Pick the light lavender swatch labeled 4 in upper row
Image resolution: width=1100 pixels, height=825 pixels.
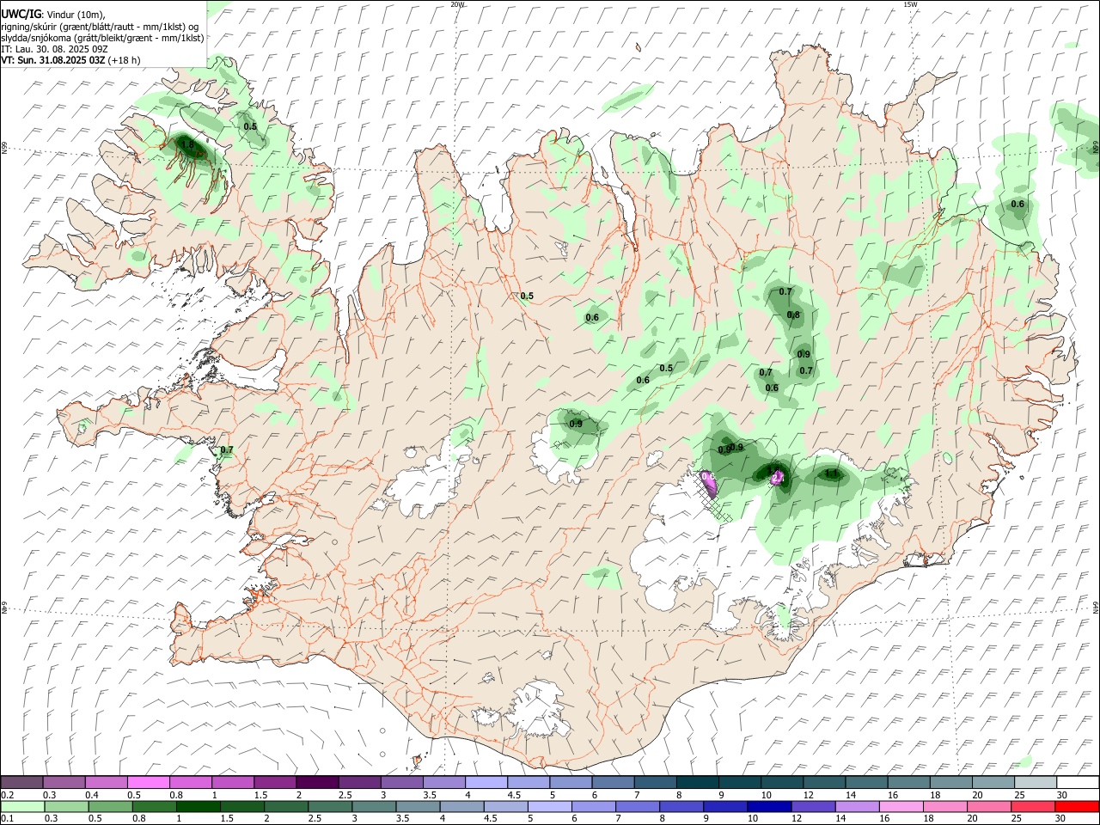tap(486, 782)
